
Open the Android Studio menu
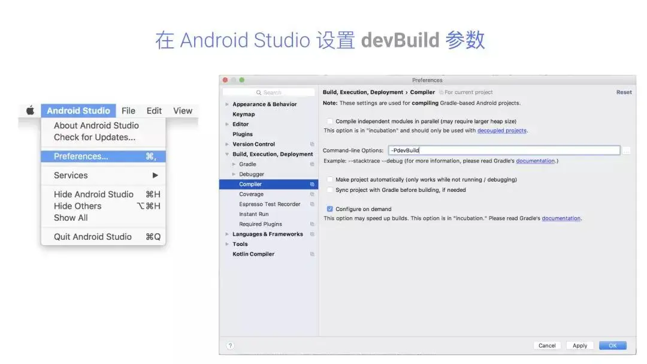(x=78, y=110)
